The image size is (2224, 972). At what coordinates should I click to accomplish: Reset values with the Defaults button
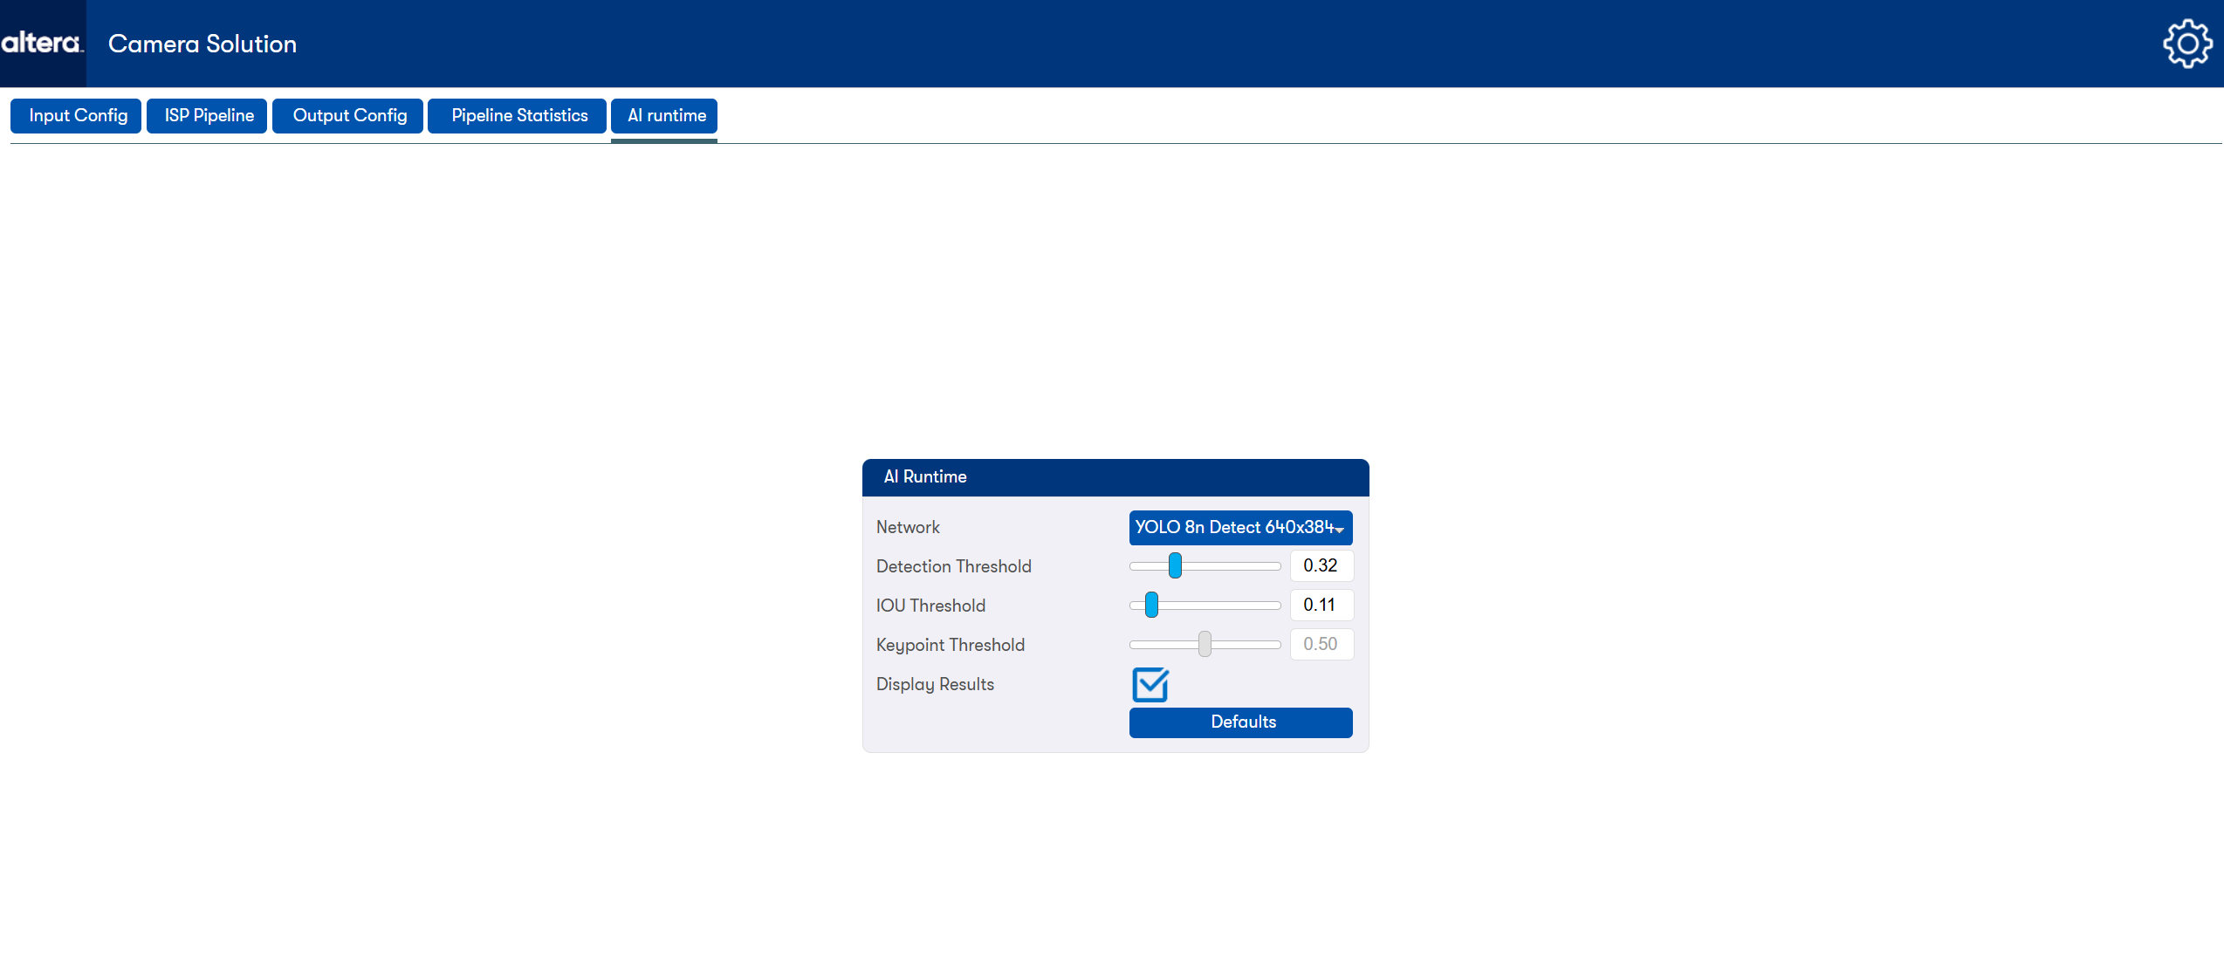tap(1240, 722)
